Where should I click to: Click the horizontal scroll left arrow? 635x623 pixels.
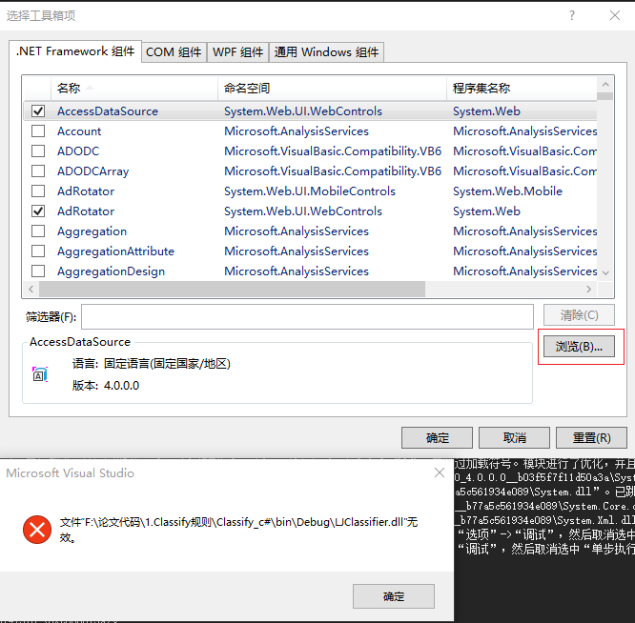click(x=31, y=289)
